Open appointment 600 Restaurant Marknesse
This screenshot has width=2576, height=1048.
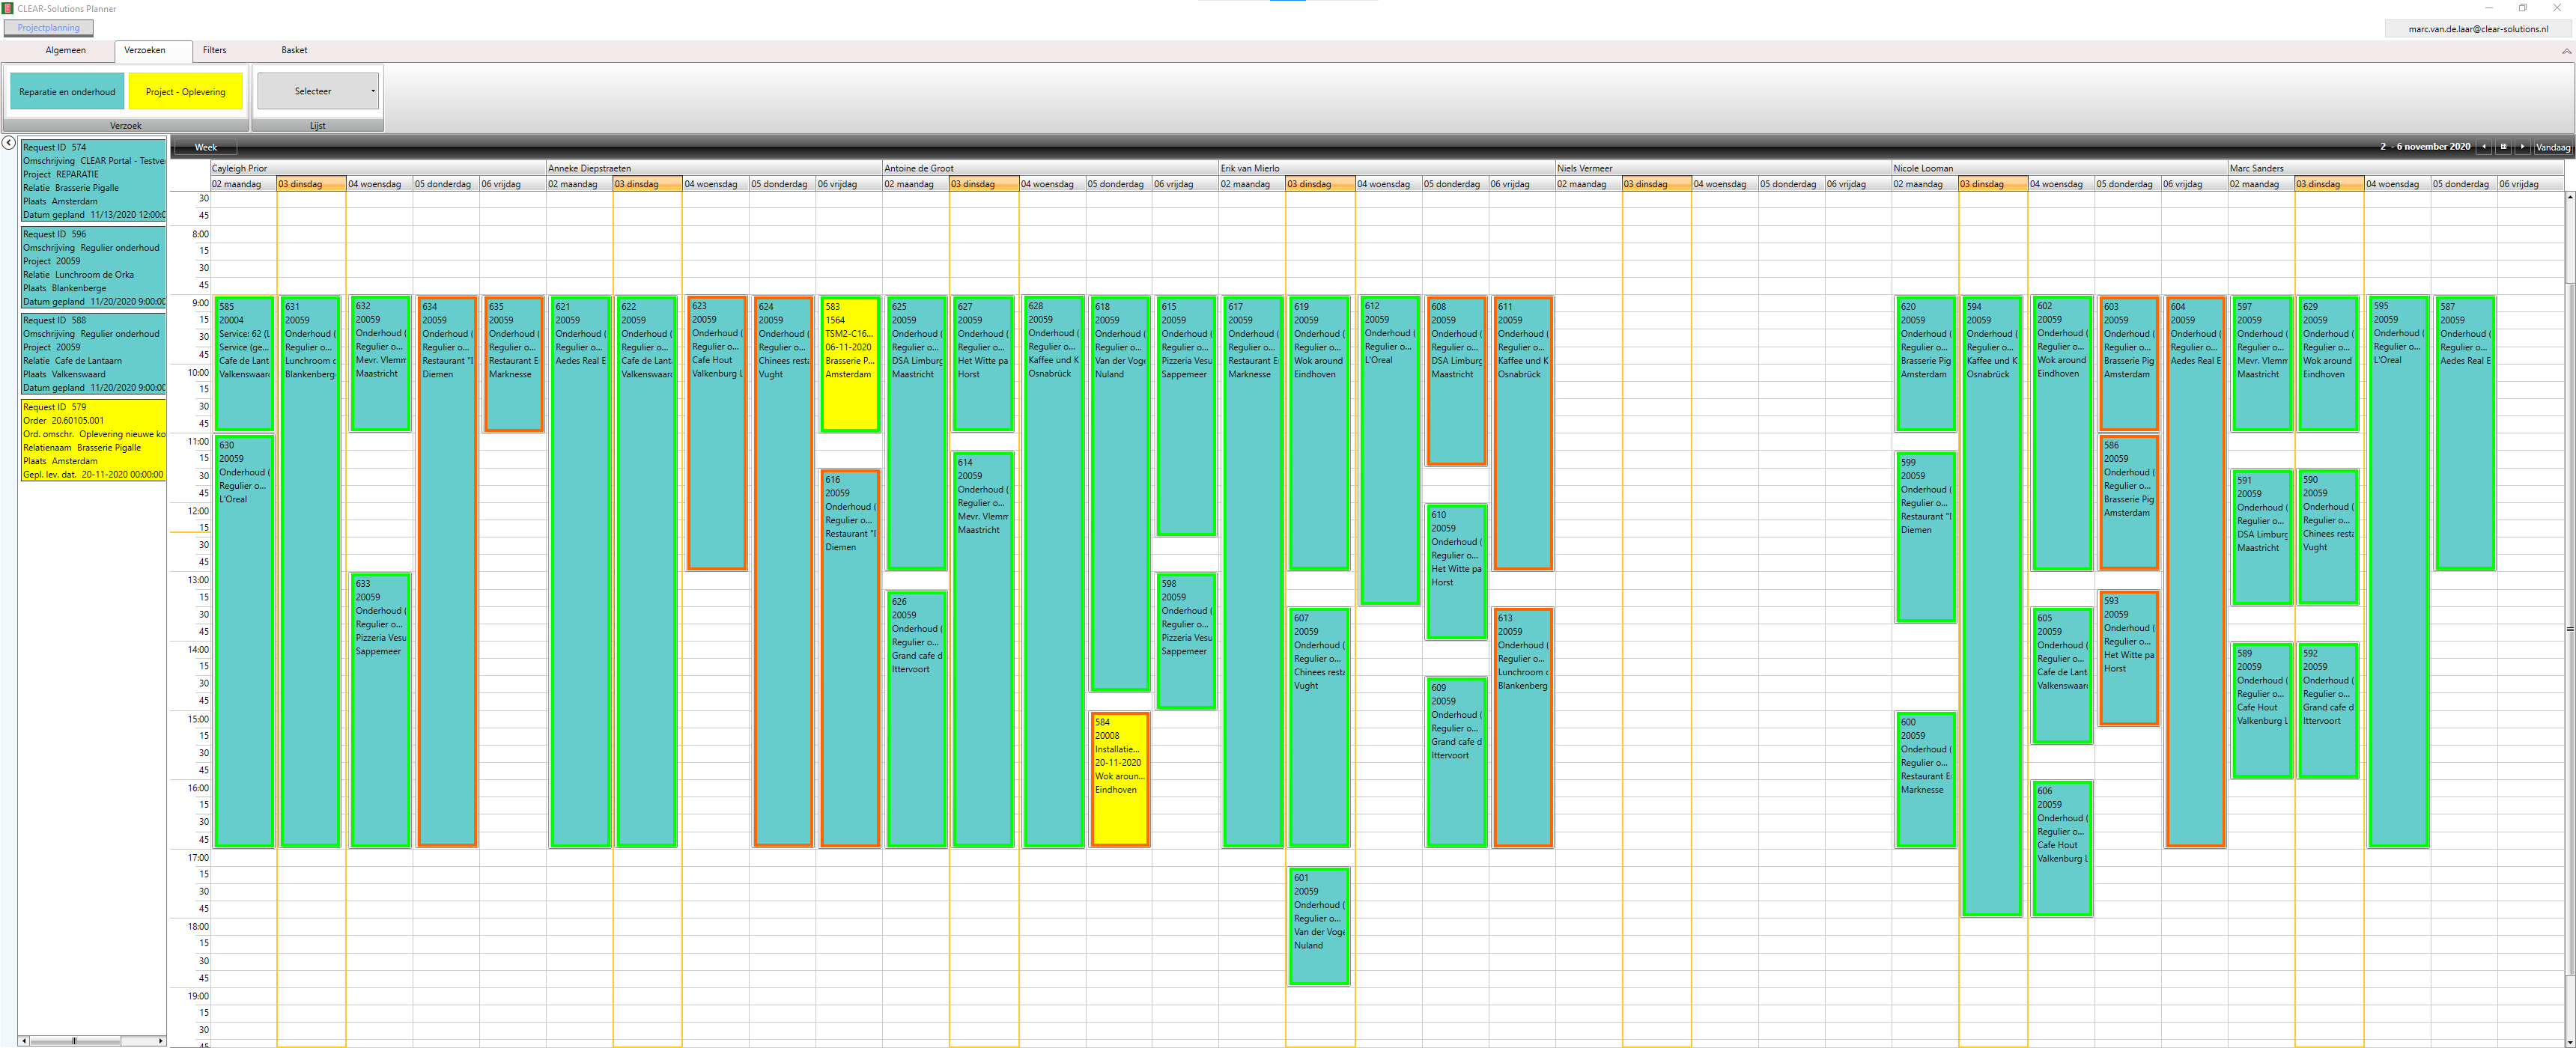(1925, 780)
